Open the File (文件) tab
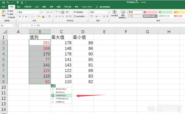The width and height of the screenshot is (185, 114). pyautogui.click(x=3, y=7)
